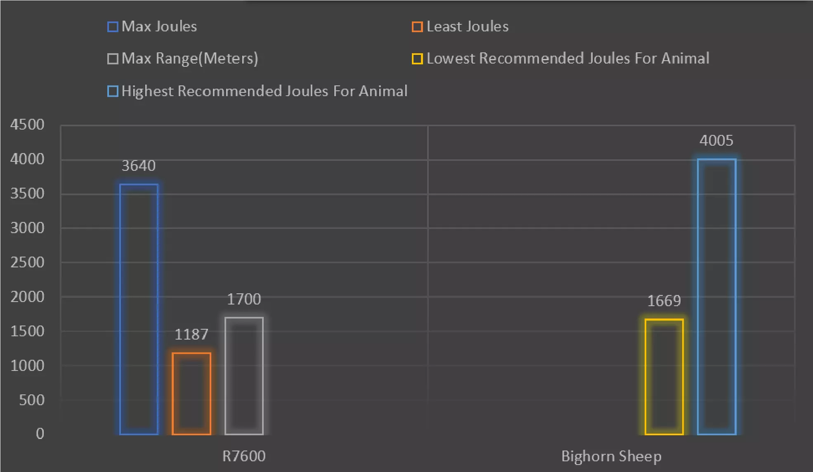
Task: Click the Highest Recommended Joules legend swatch
Action: pos(113,91)
